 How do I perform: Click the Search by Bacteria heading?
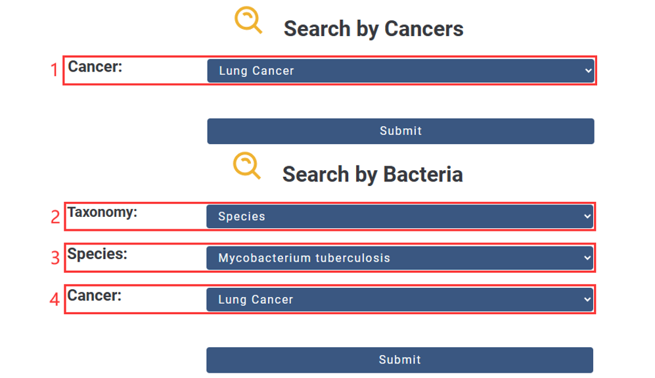(373, 174)
